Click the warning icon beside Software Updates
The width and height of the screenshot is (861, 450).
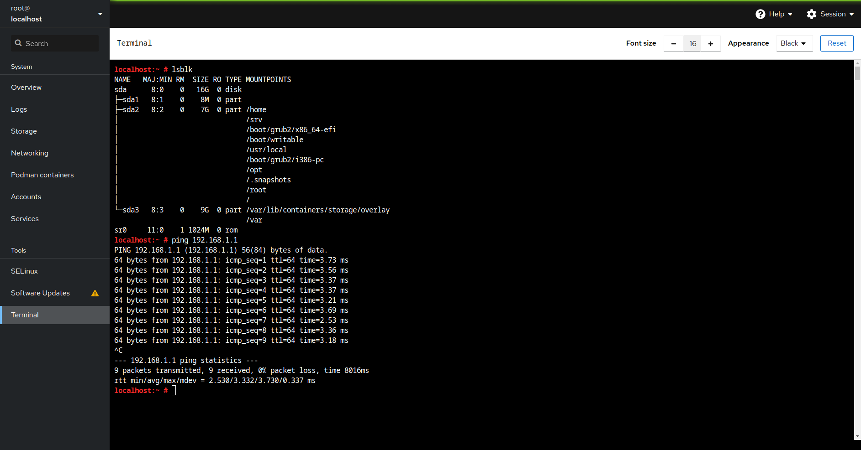click(x=95, y=293)
